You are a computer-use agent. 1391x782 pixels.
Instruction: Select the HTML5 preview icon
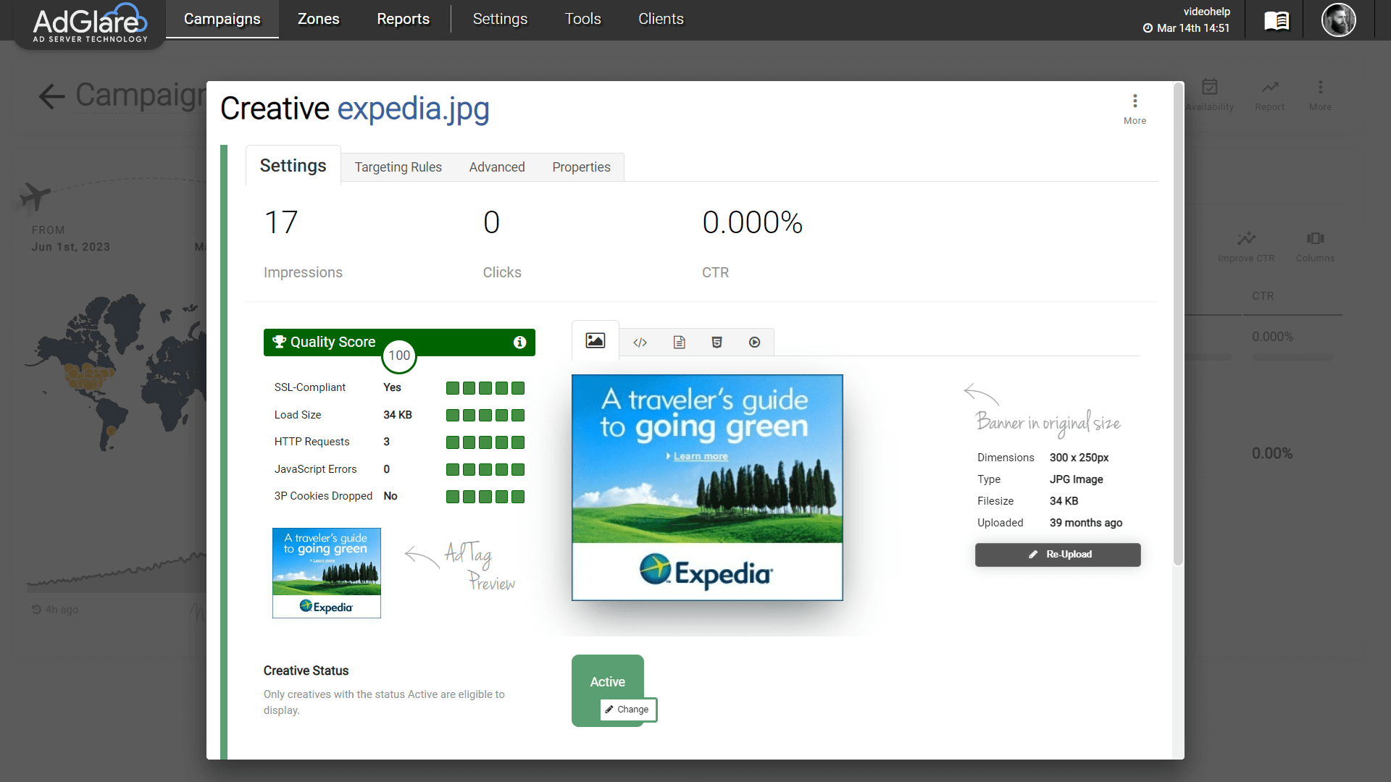pyautogui.click(x=717, y=342)
